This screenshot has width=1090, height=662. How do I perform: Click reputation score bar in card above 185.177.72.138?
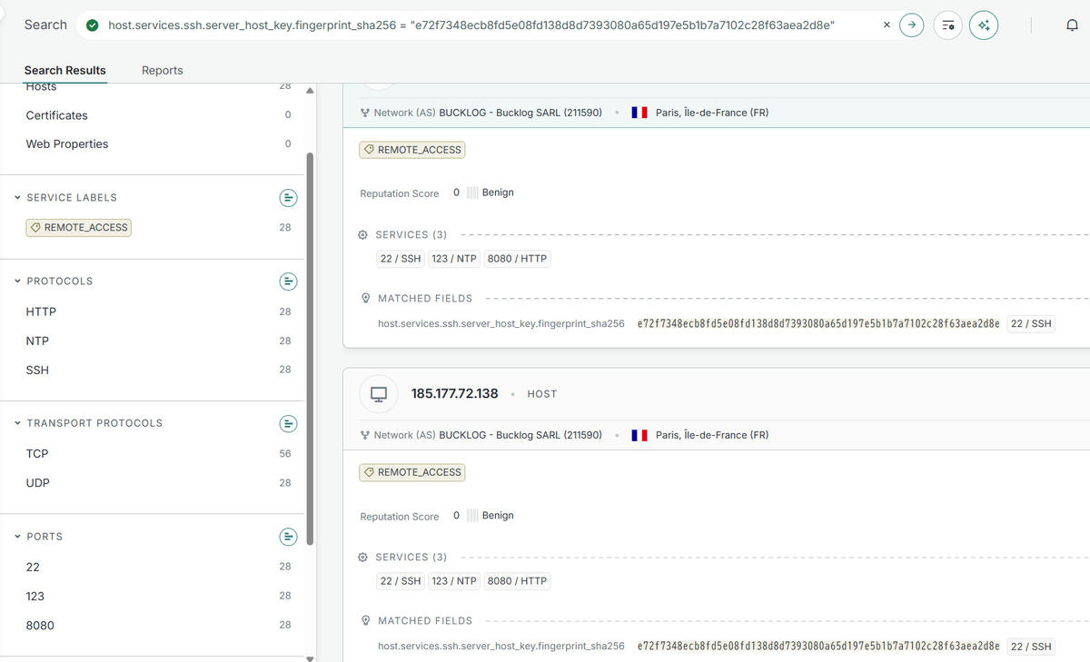pyautogui.click(x=472, y=193)
